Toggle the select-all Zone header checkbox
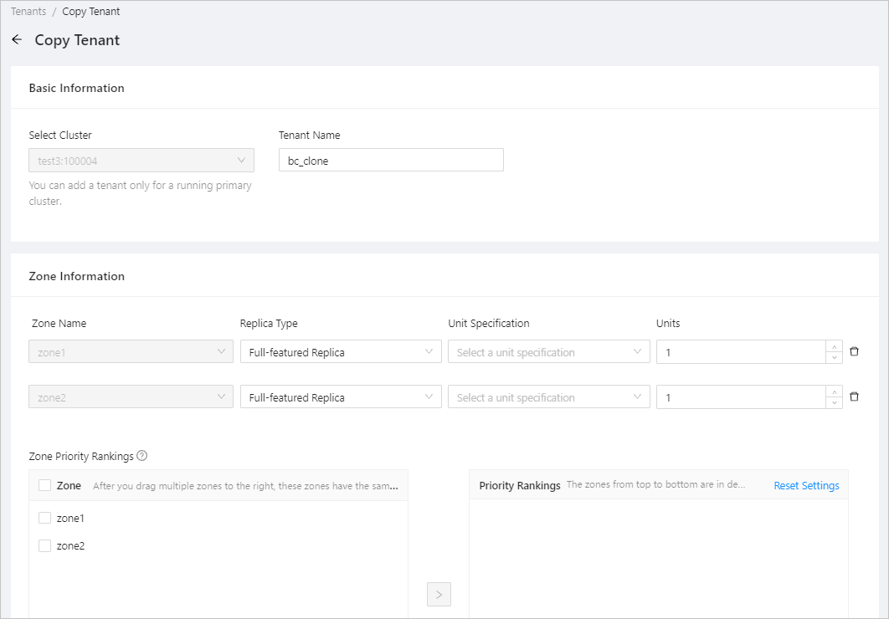The height and width of the screenshot is (619, 889). pos(45,485)
